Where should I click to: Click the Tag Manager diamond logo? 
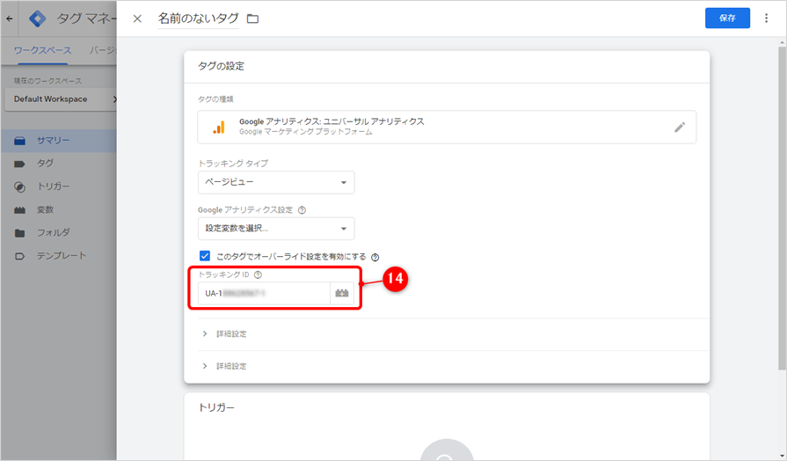pos(38,18)
